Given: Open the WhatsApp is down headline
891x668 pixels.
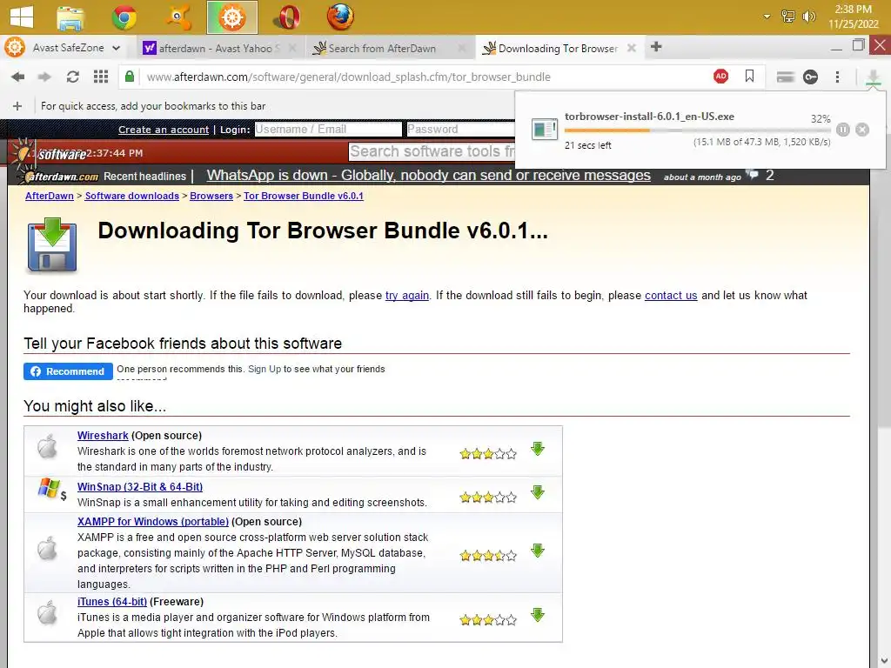Looking at the screenshot, I should click(x=428, y=176).
